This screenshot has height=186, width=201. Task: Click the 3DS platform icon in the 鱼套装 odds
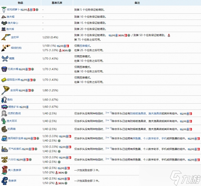click(x=61, y=183)
